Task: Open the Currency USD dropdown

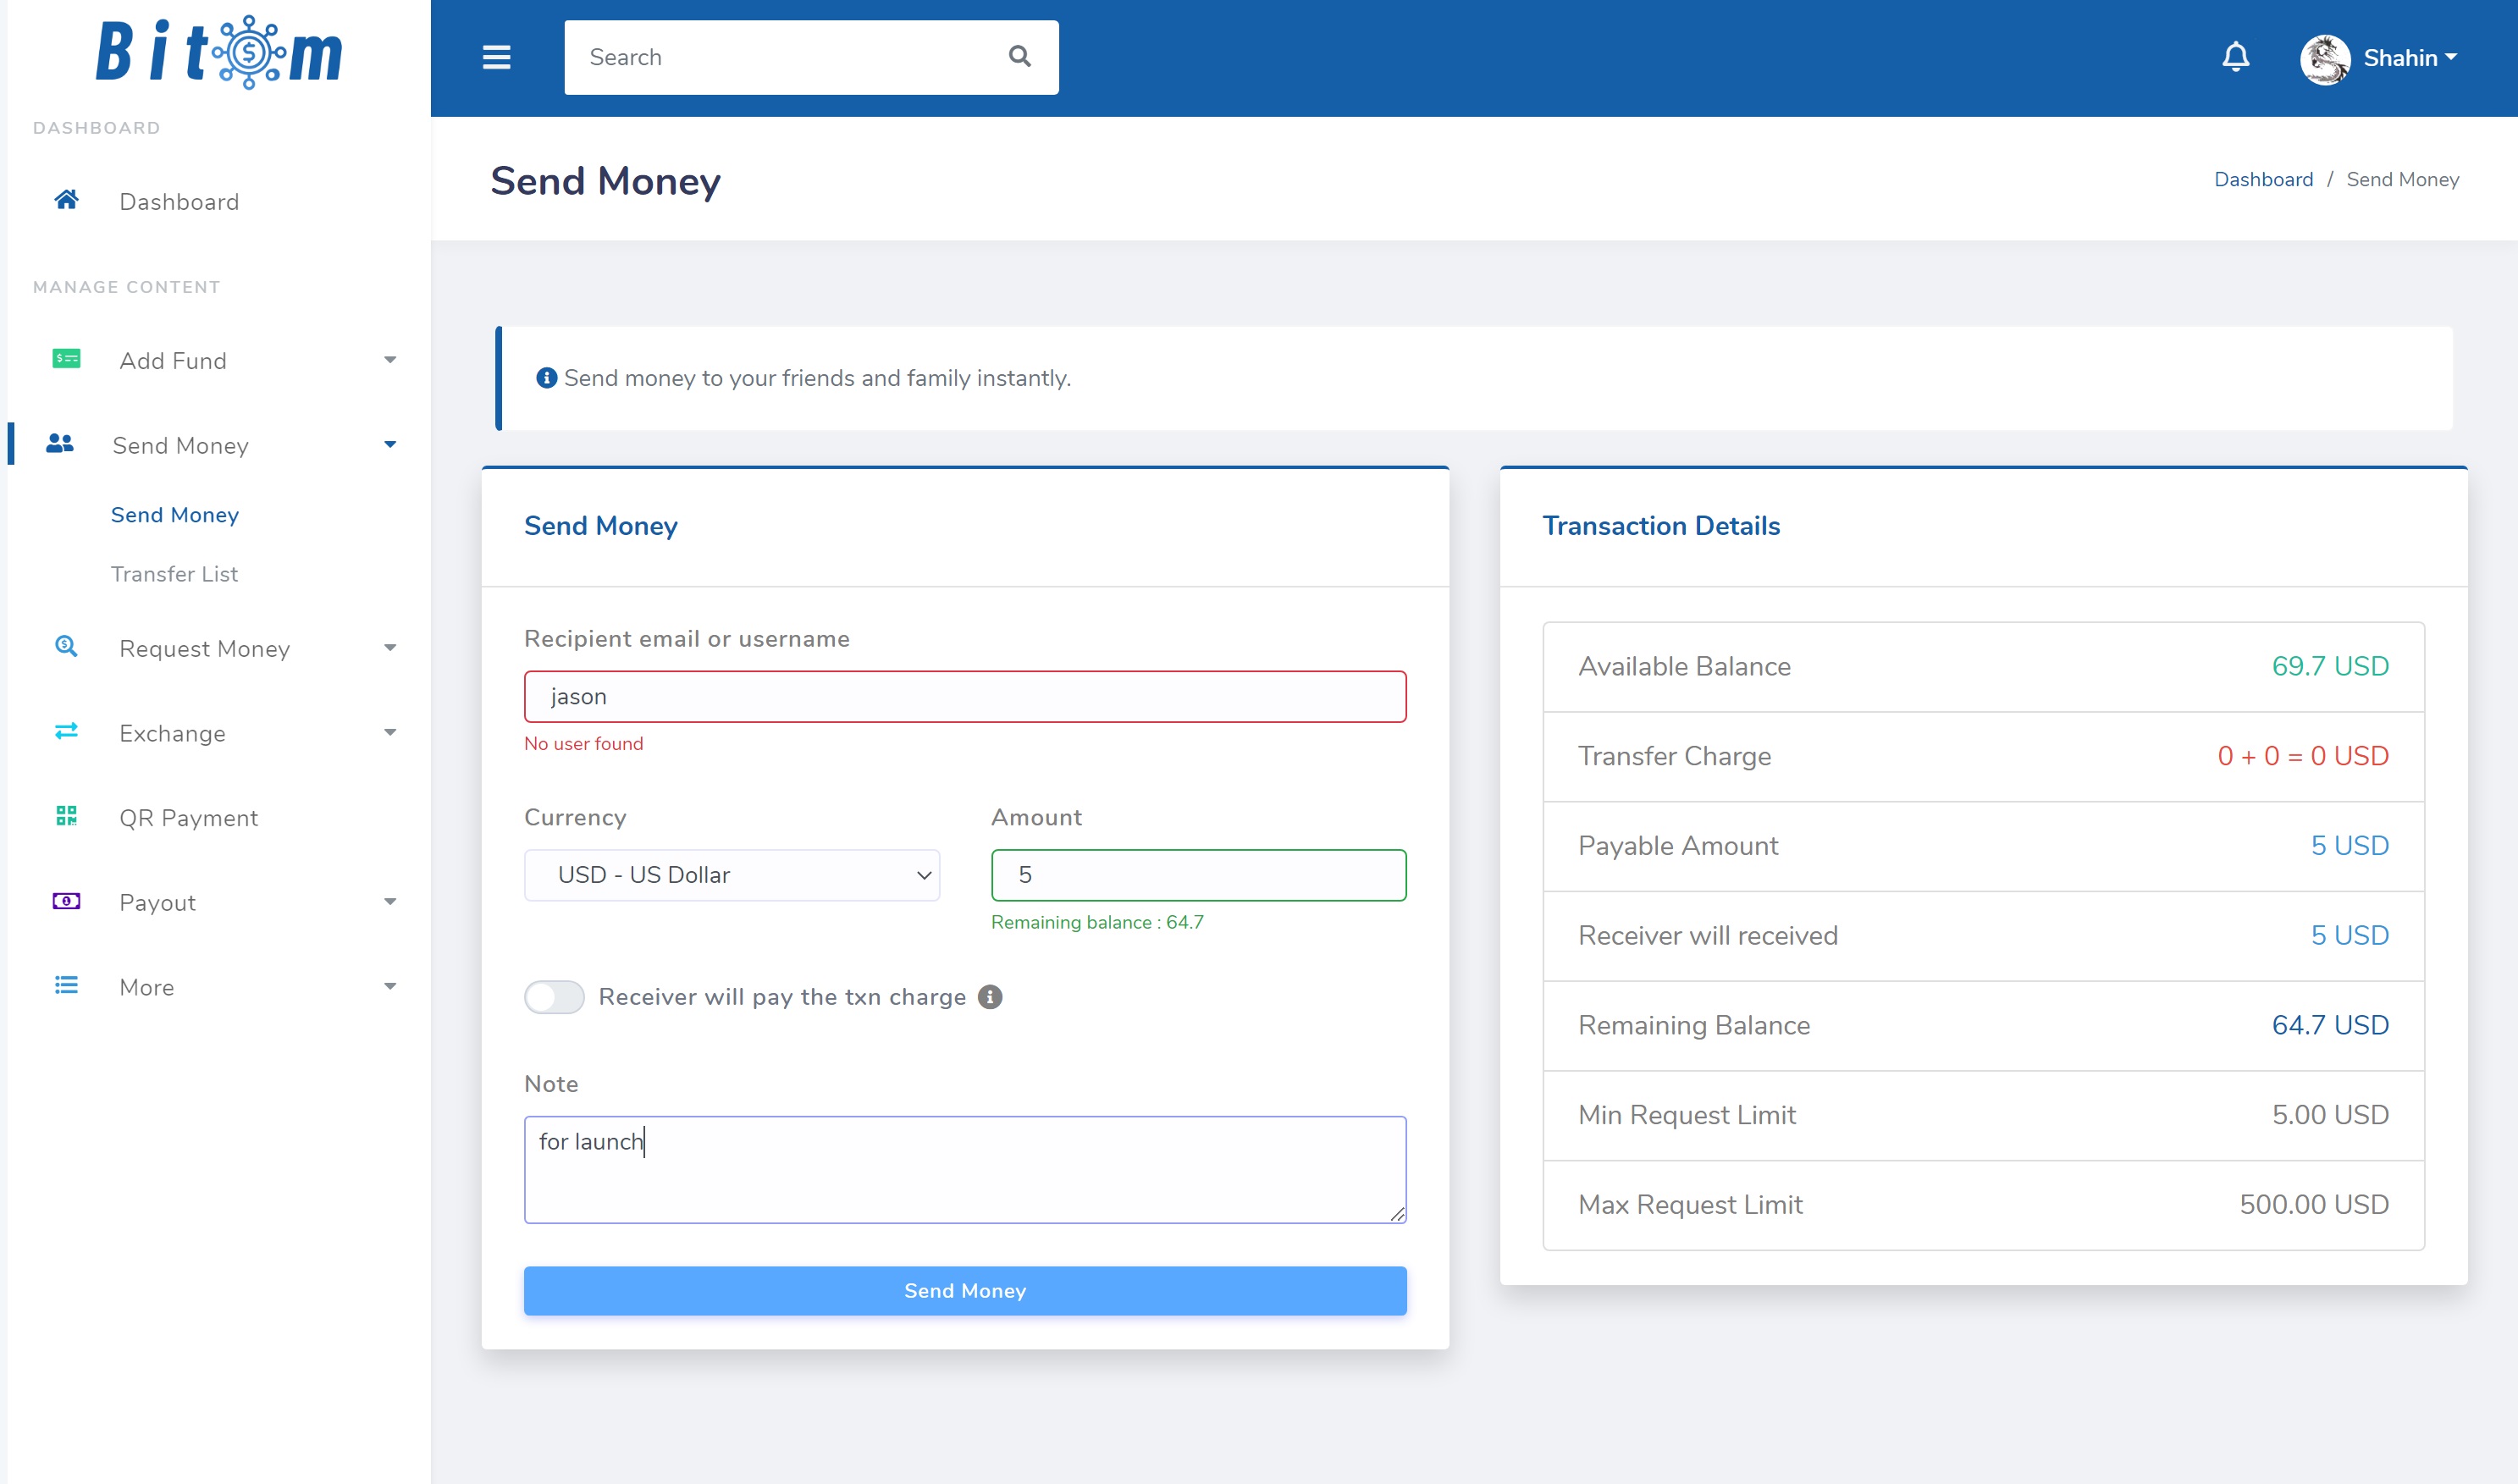Action: pyautogui.click(x=732, y=873)
